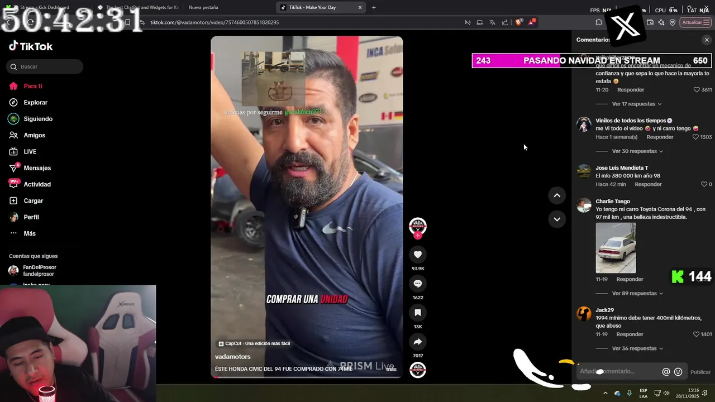Focus the Buscar search field
The height and width of the screenshot is (402, 715).
(45, 66)
